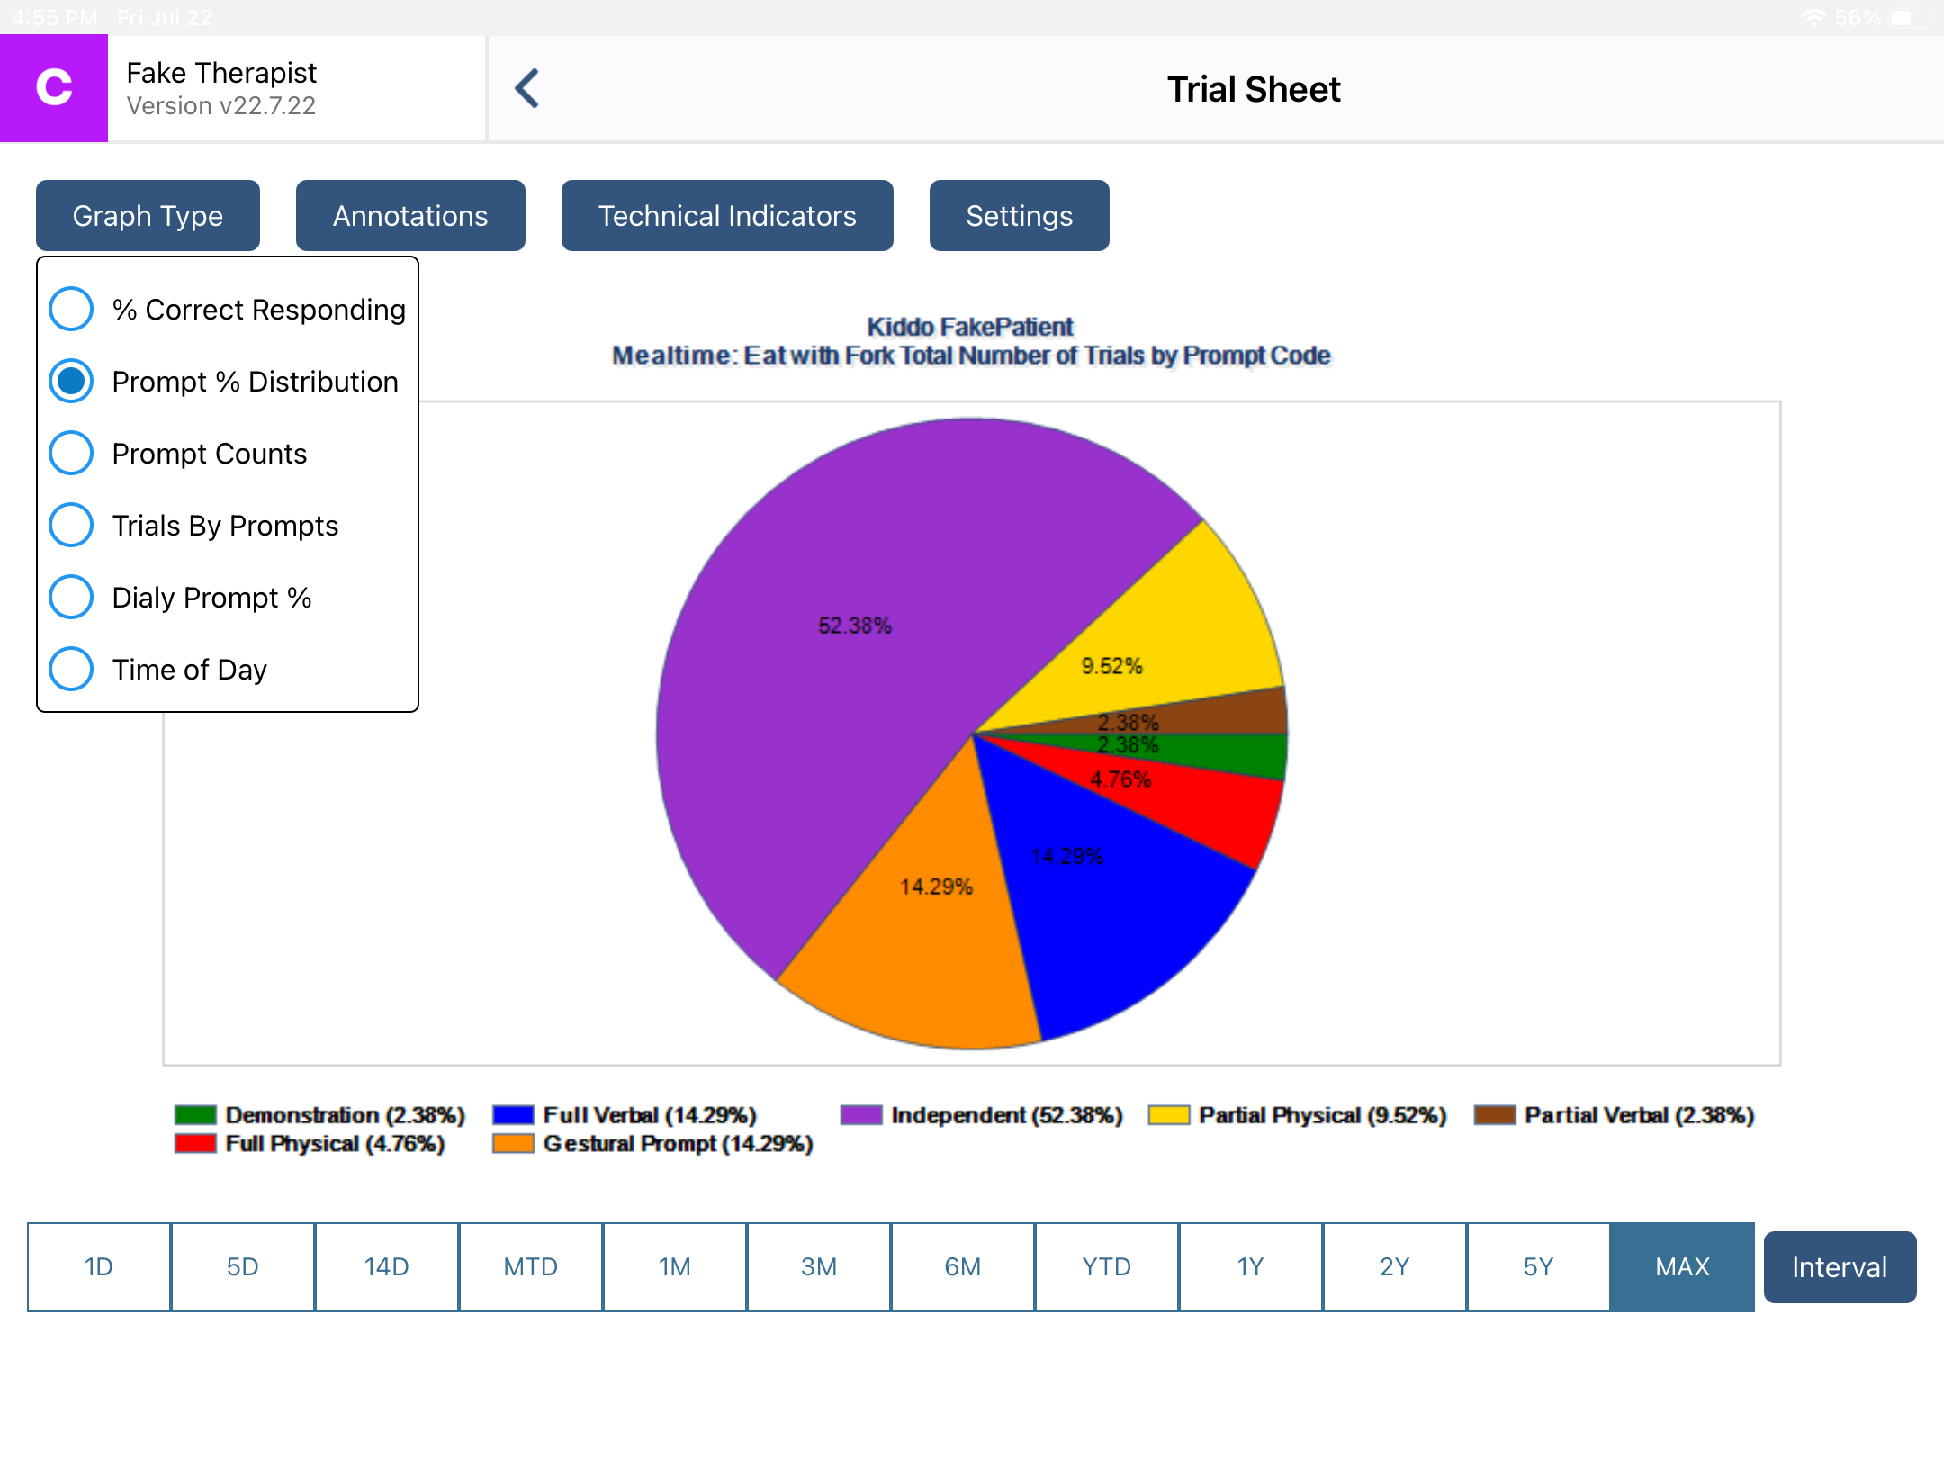Select the Trials By Prompts radio button
This screenshot has width=1944, height=1458.
(x=71, y=525)
